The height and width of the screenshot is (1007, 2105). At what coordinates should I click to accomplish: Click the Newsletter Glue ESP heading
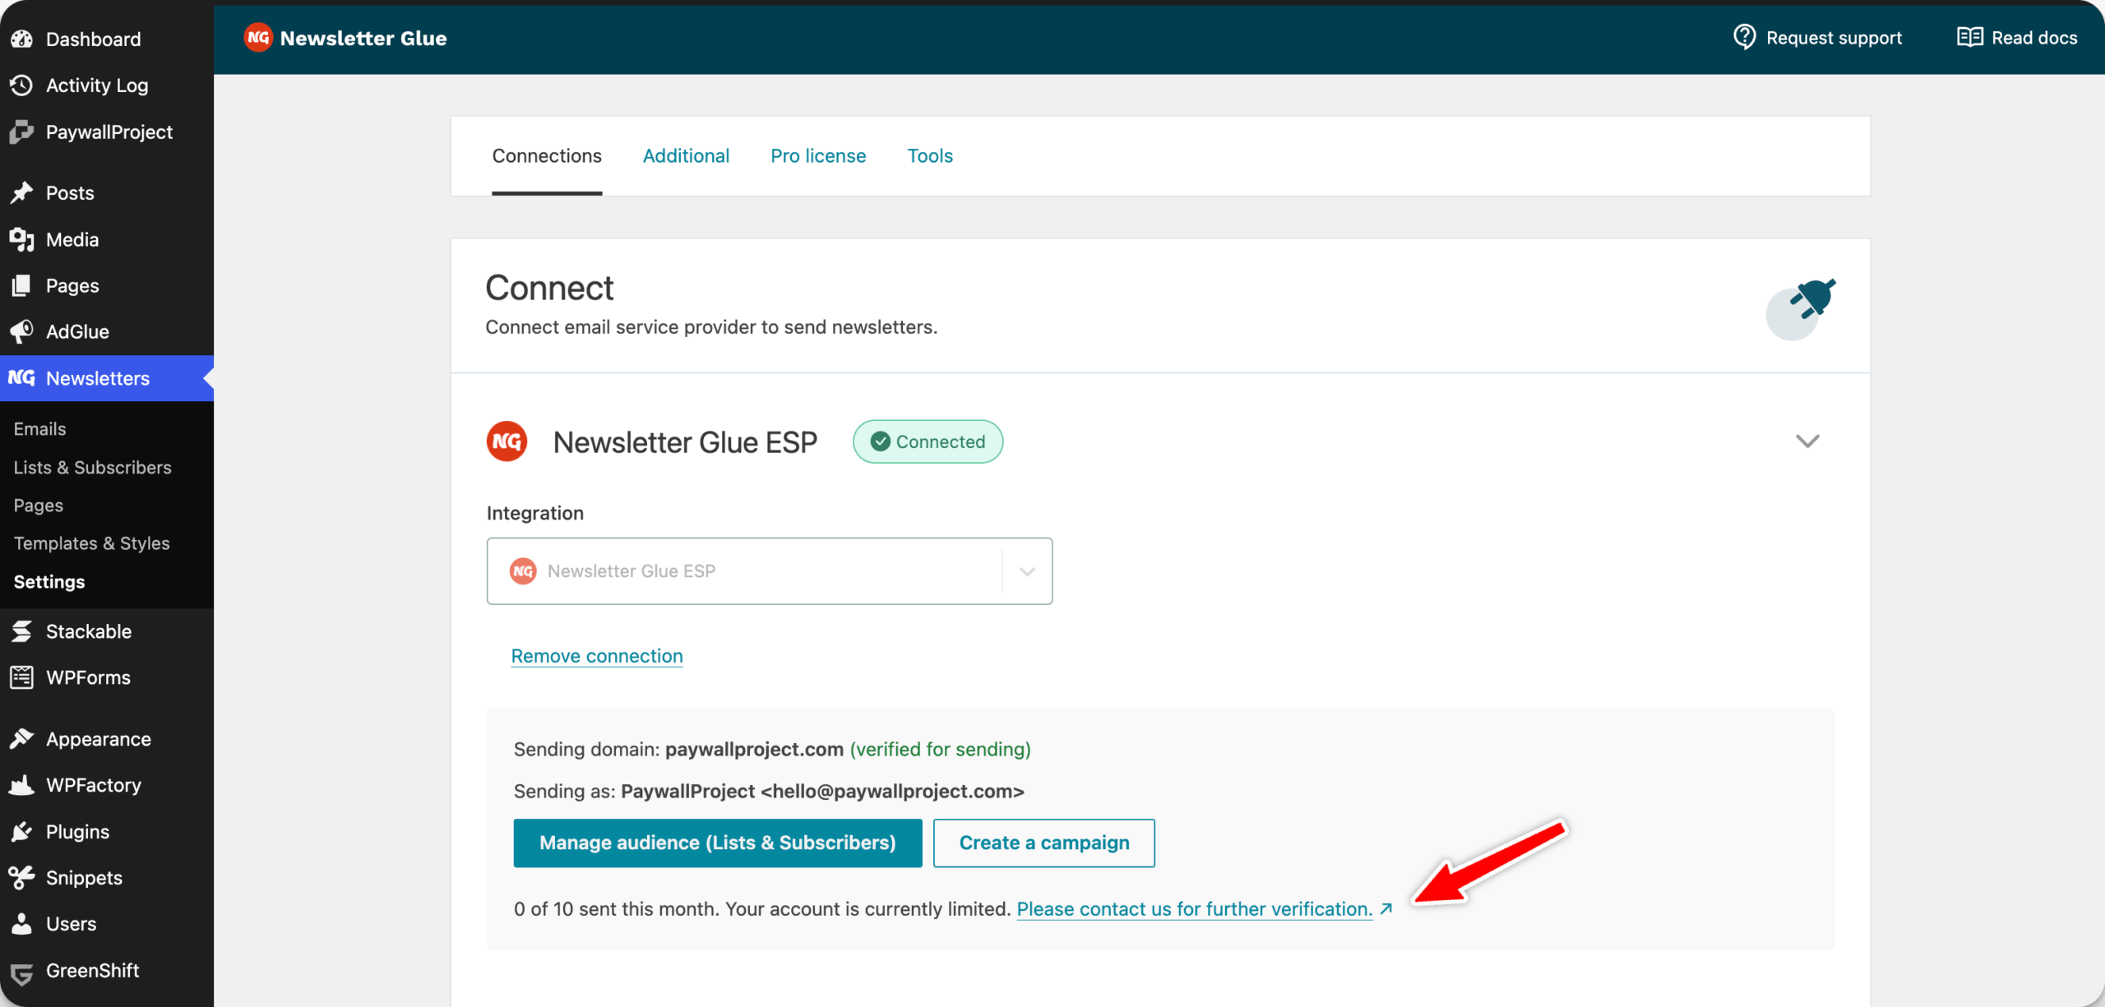pyautogui.click(x=686, y=442)
